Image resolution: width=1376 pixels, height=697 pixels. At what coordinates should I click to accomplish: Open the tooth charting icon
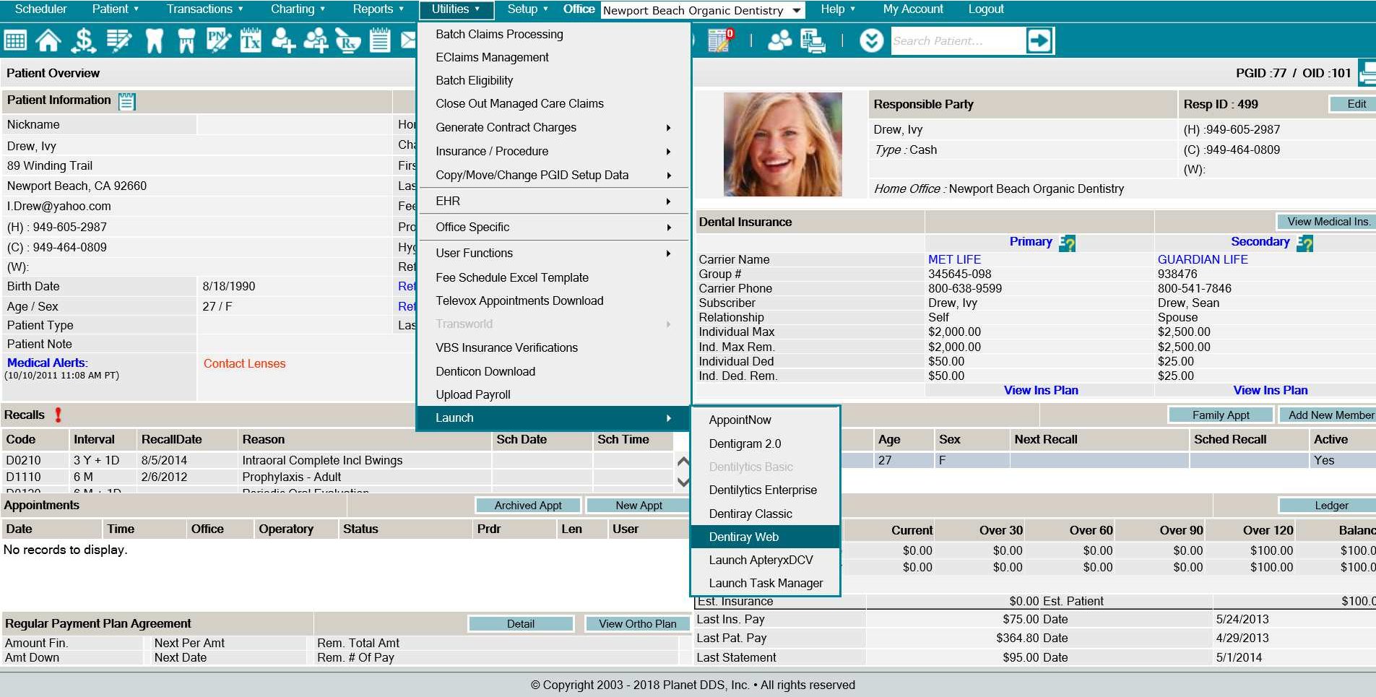point(154,40)
